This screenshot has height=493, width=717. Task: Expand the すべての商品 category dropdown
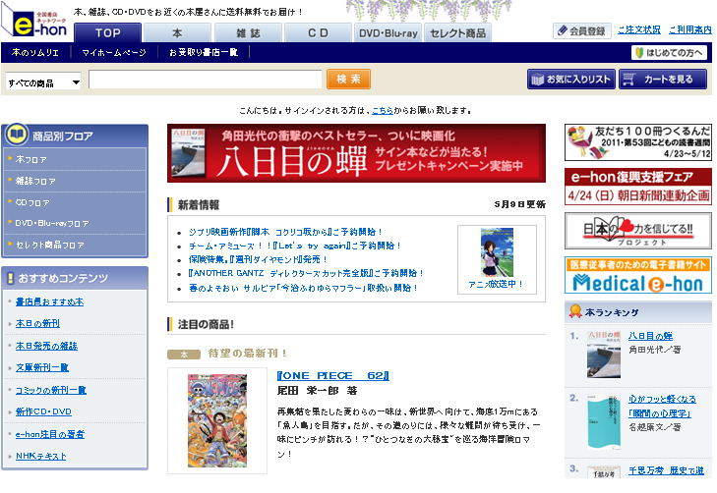[43, 82]
